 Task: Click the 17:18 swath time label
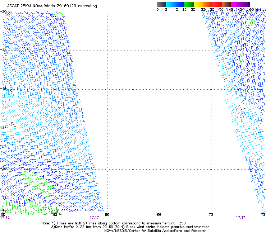coord(5,218)
